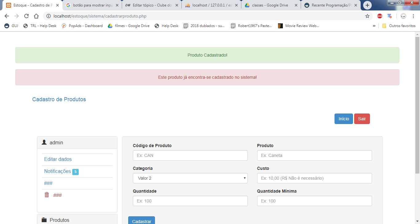Open the browser profile avatar icon
420x224 pixels.
tap(403, 16)
